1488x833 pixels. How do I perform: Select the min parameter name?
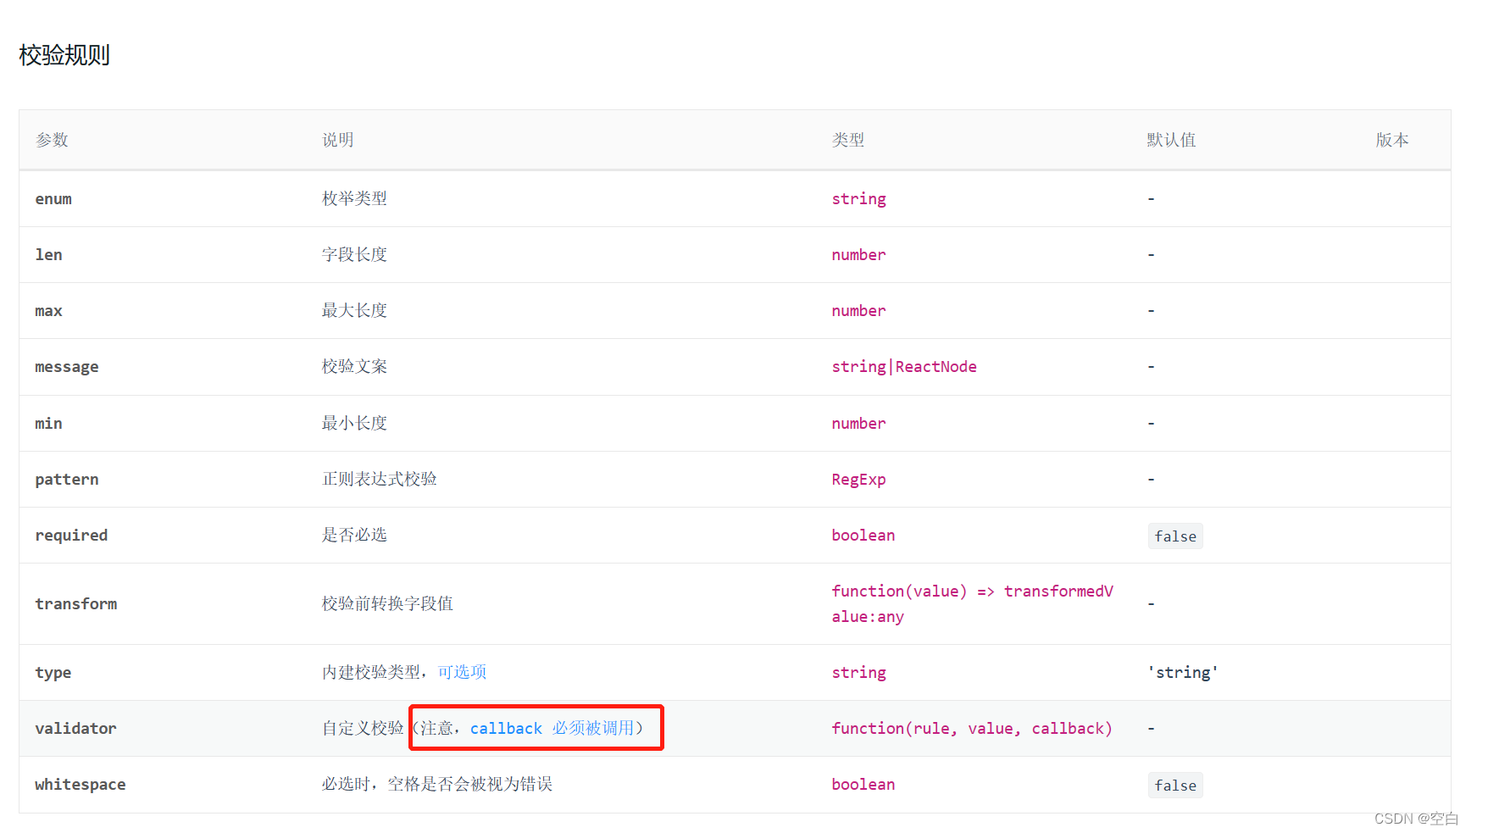(x=48, y=423)
